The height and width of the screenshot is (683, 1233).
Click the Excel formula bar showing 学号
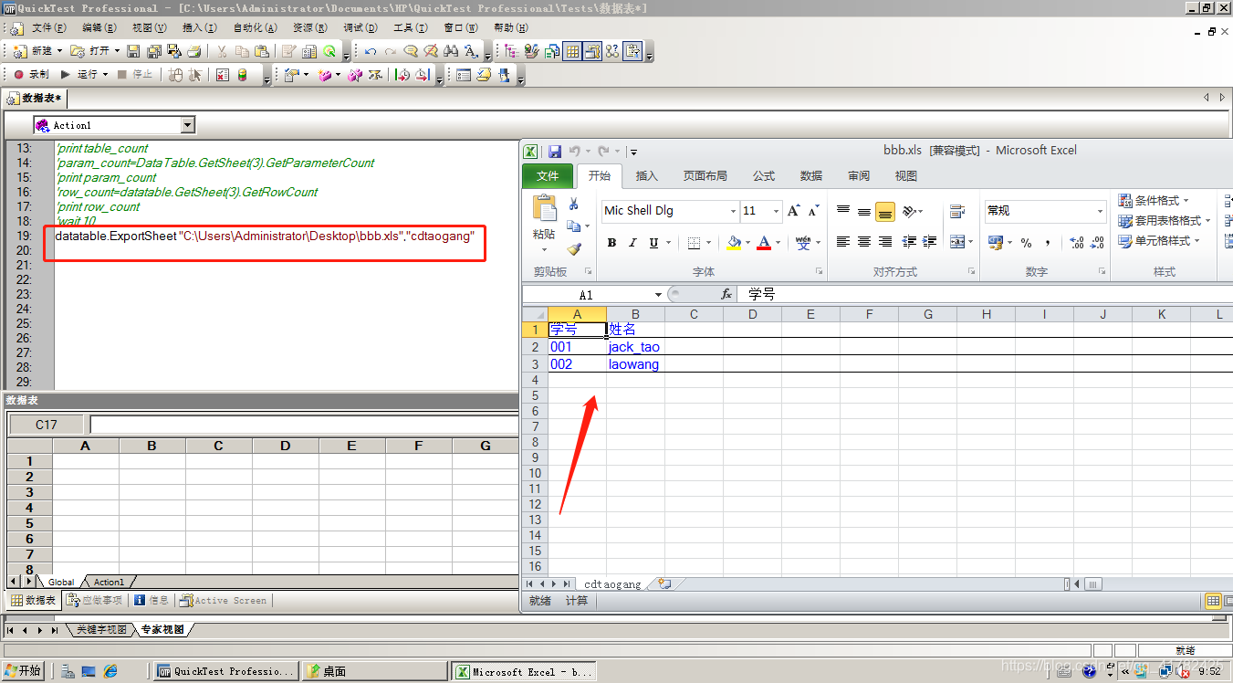[x=986, y=294]
